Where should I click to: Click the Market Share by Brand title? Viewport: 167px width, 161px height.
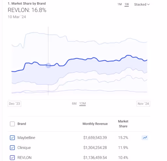click(27, 4)
